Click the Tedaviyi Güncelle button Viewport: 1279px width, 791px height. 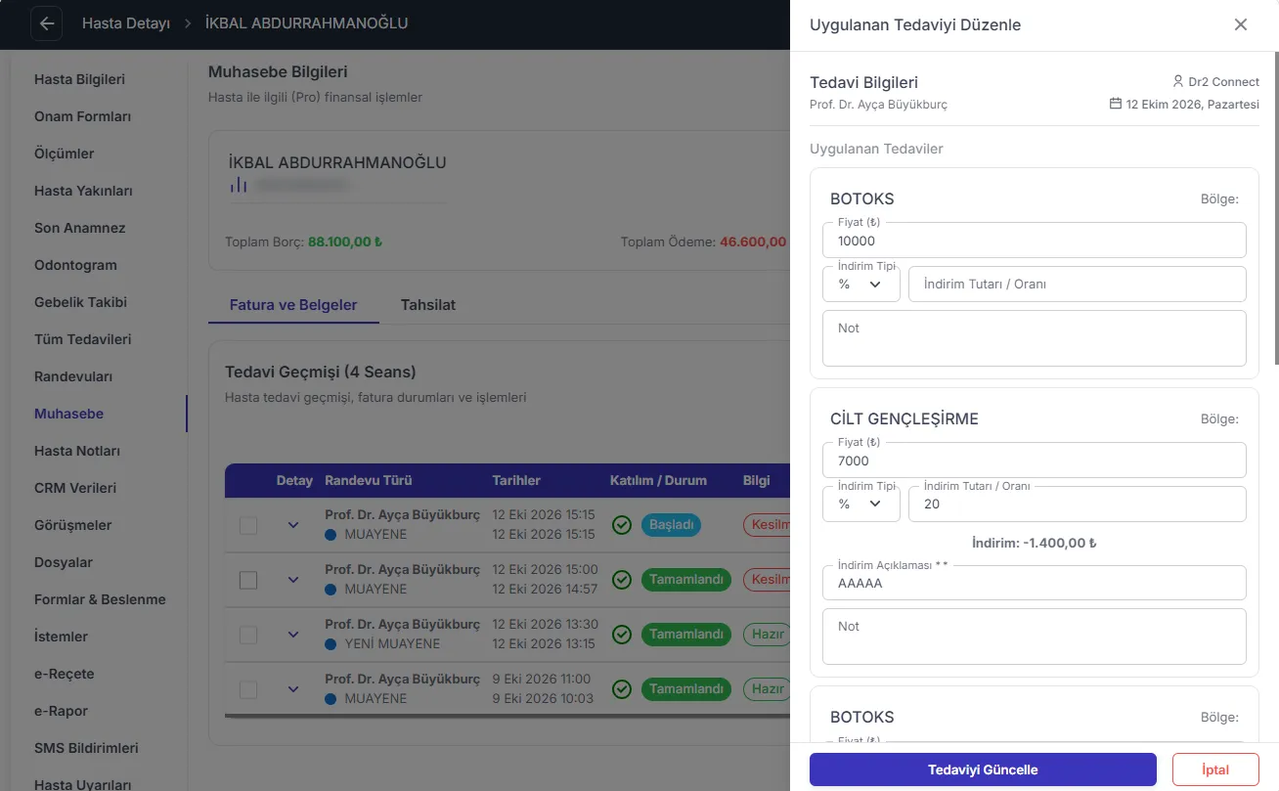click(x=983, y=769)
